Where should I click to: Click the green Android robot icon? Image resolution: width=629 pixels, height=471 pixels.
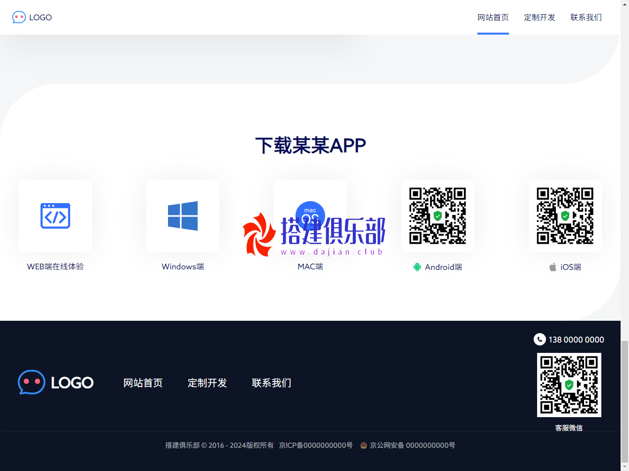pos(418,267)
